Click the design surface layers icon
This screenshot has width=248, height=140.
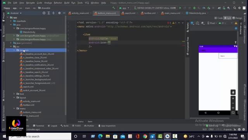(192, 23)
